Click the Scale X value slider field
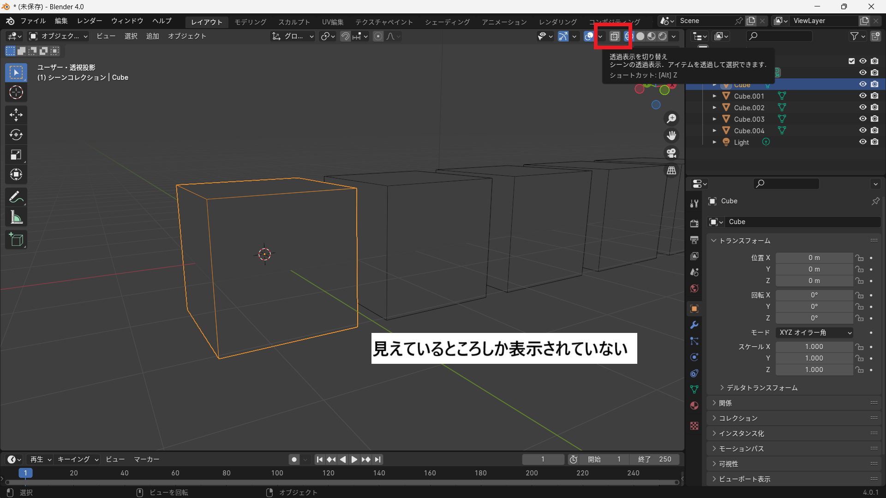Screen dimensions: 886x498 [814, 347]
